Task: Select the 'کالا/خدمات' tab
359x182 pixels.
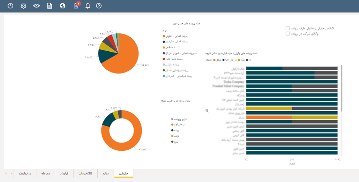Action: (x=85, y=173)
